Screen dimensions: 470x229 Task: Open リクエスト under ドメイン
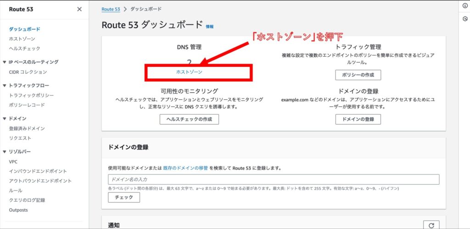coord(20,138)
